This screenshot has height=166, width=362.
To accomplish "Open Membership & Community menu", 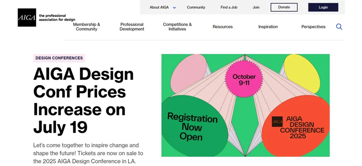I will click(x=87, y=27).
